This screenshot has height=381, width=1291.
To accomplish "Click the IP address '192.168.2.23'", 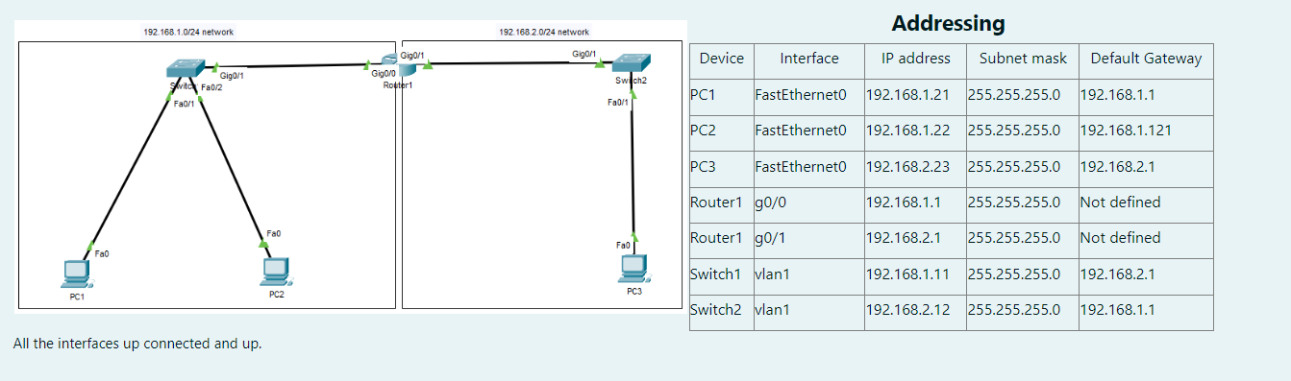I will pyautogui.click(x=907, y=166).
